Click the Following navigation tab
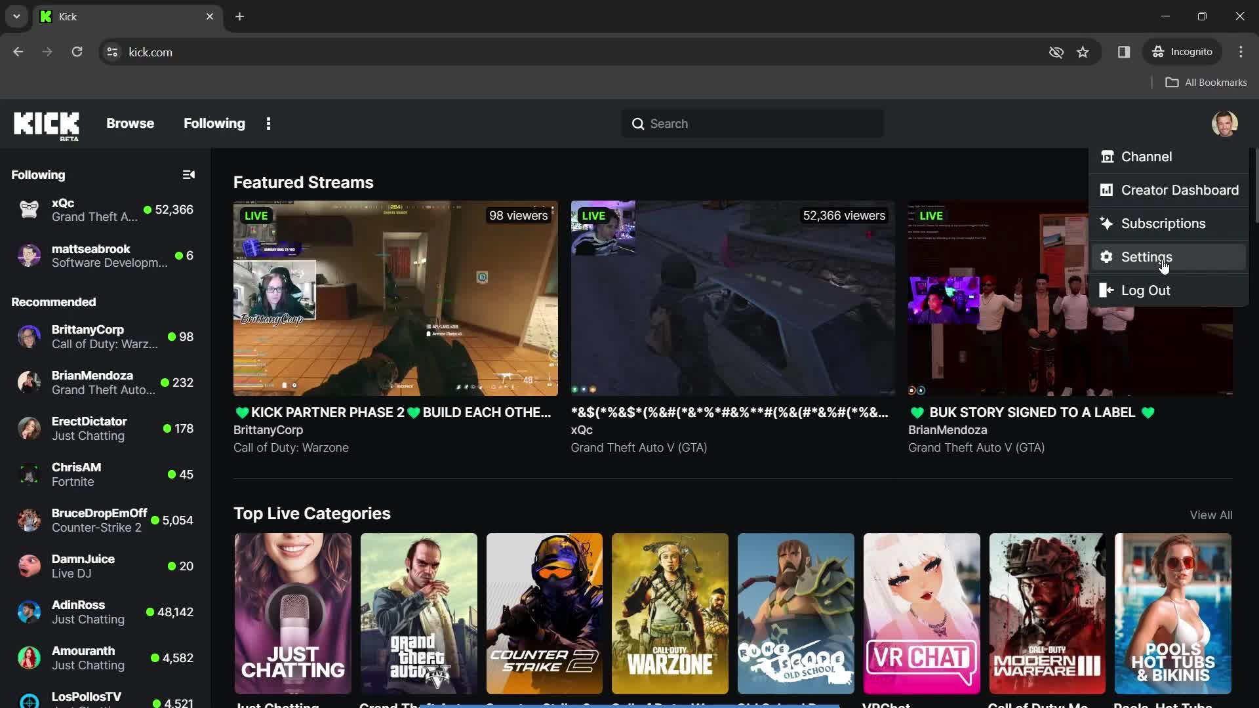 (214, 123)
